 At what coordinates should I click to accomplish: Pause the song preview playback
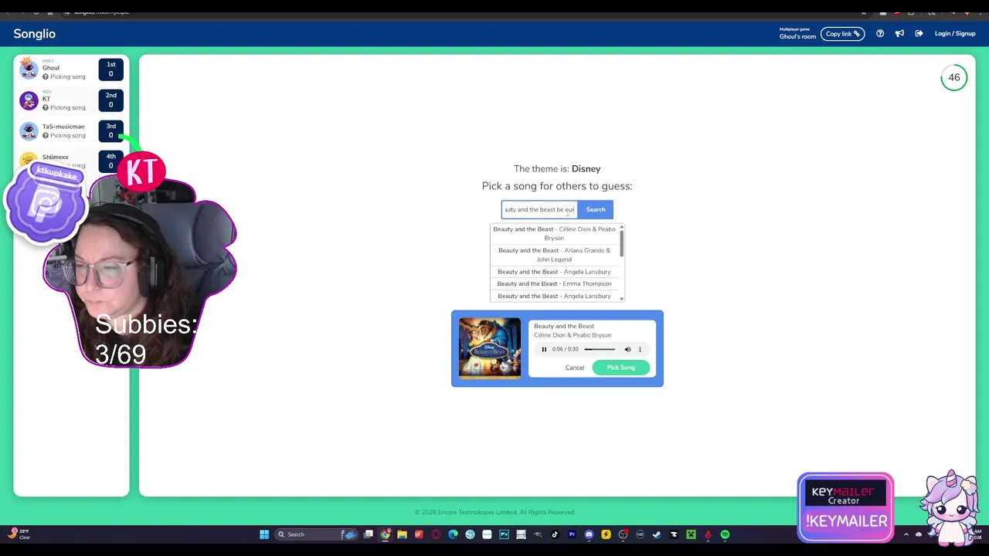pyautogui.click(x=544, y=349)
